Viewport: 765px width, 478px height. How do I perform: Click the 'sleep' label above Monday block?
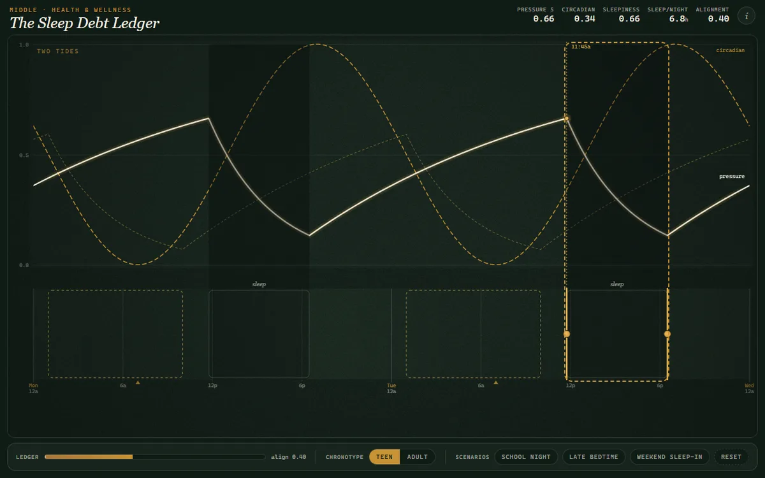(x=259, y=284)
